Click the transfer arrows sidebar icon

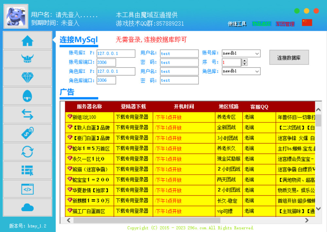27,114
